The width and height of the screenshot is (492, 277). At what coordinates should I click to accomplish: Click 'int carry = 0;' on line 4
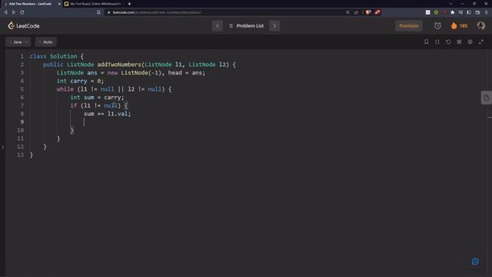click(x=80, y=81)
